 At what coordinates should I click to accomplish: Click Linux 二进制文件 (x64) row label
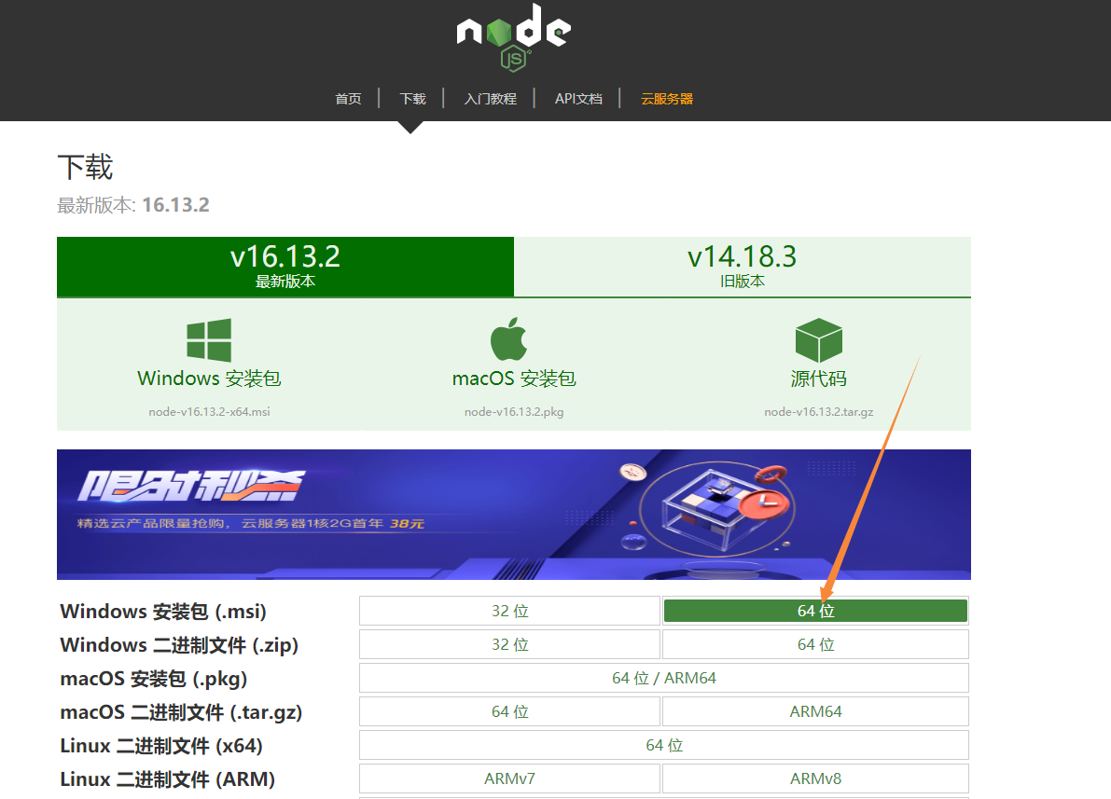161,746
